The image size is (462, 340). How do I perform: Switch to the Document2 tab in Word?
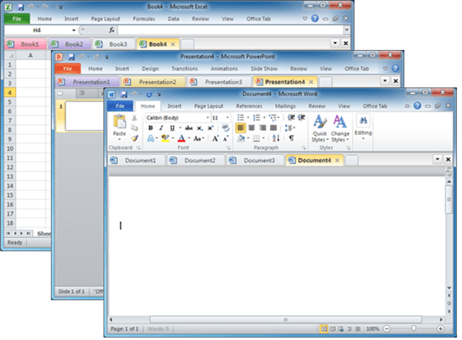(196, 161)
